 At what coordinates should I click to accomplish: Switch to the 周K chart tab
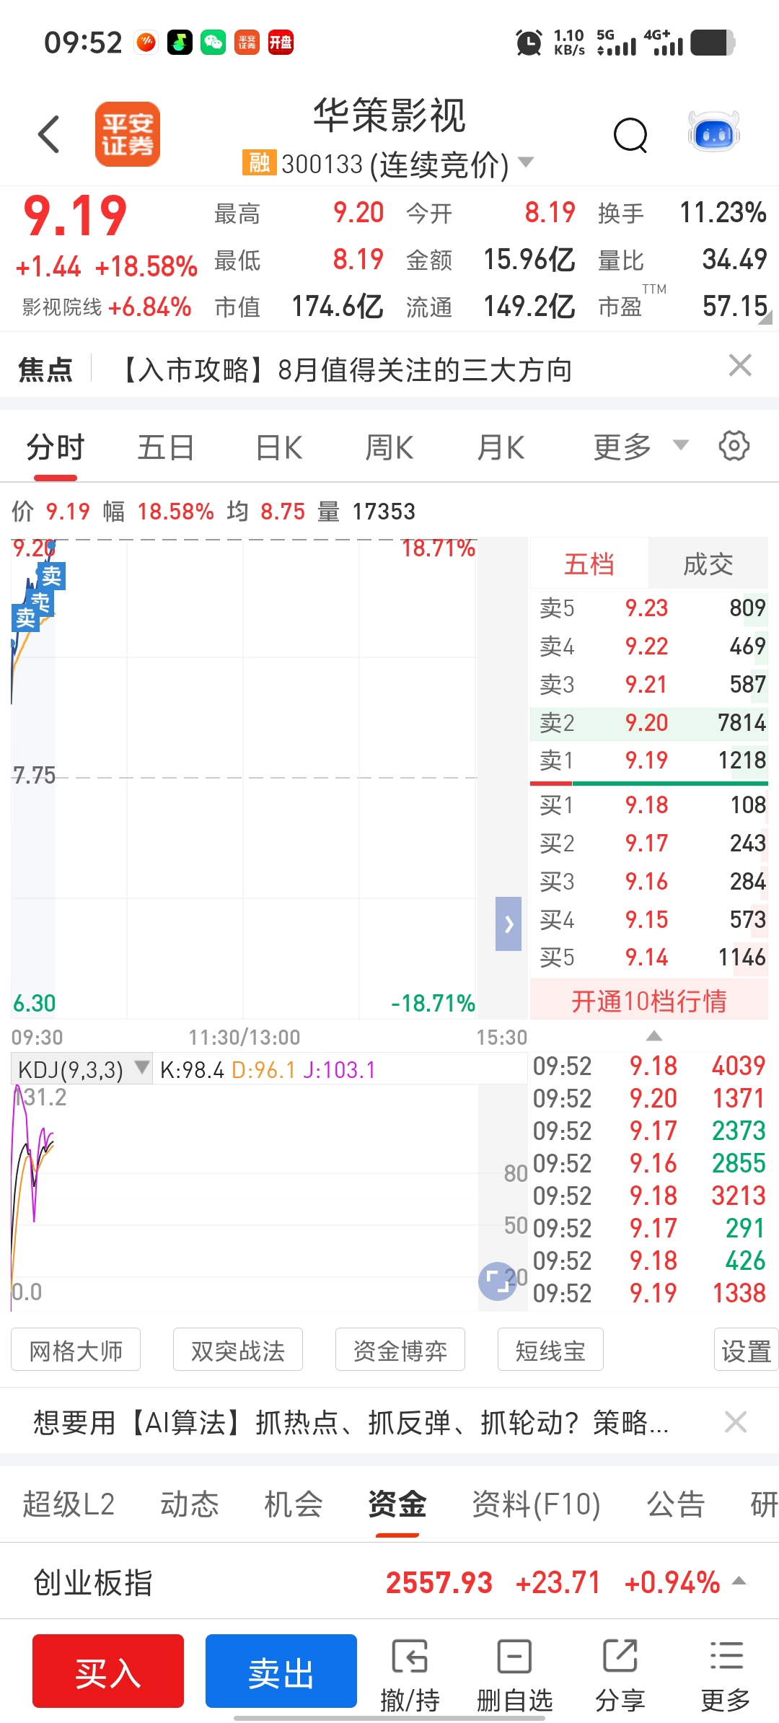pos(389,447)
